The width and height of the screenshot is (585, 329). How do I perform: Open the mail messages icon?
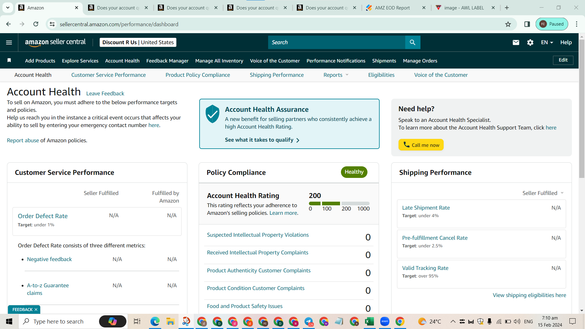pyautogui.click(x=516, y=42)
